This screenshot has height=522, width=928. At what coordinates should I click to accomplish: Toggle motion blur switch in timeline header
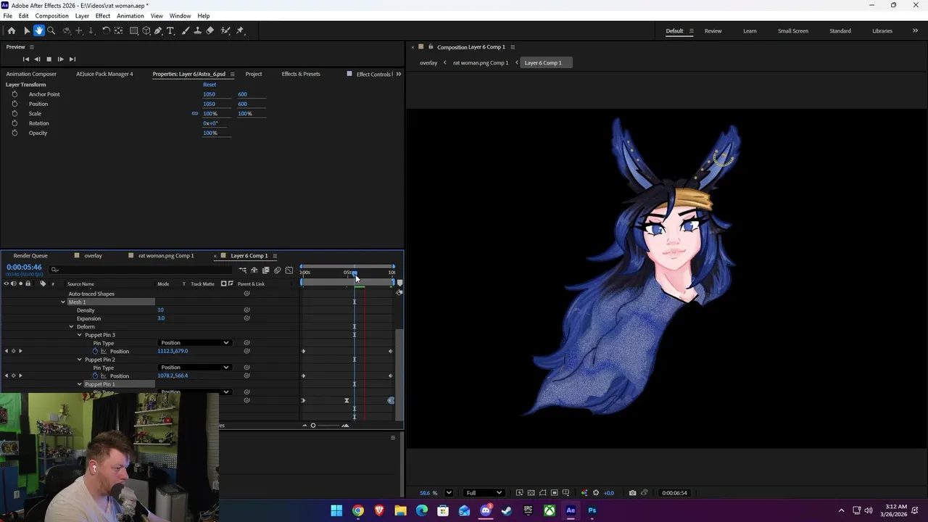click(277, 270)
